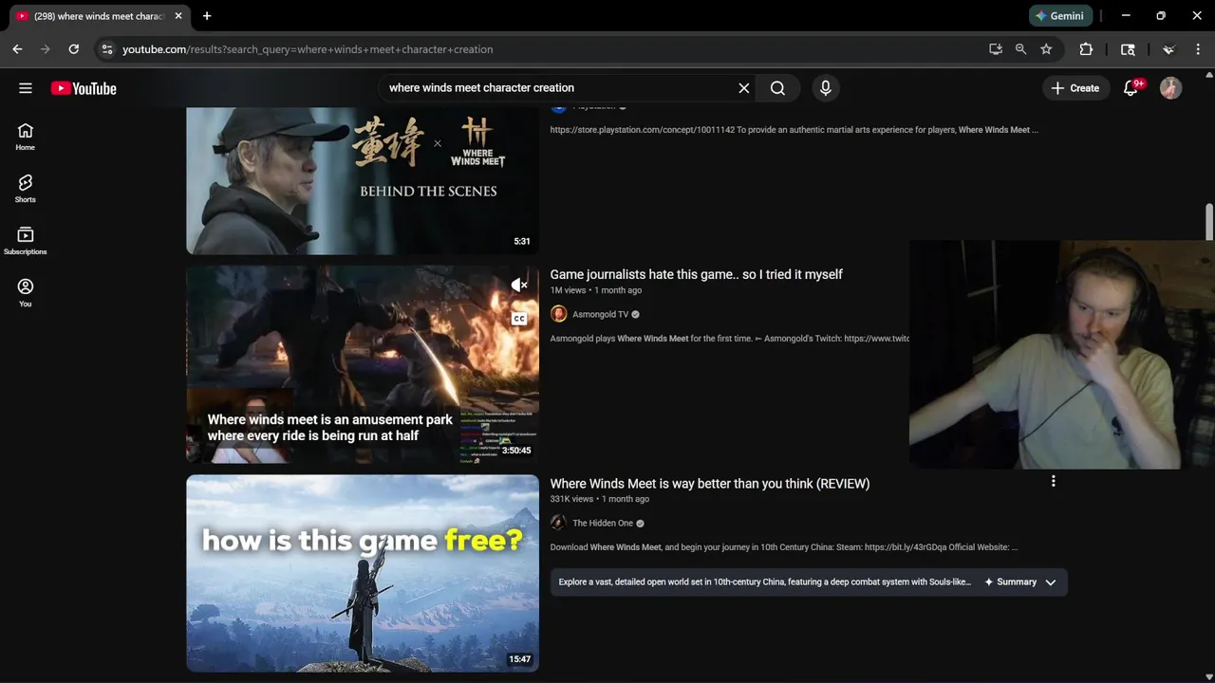Open 'Game journalists hate this game' video title
Screen dimensions: 1215x683
coord(696,274)
